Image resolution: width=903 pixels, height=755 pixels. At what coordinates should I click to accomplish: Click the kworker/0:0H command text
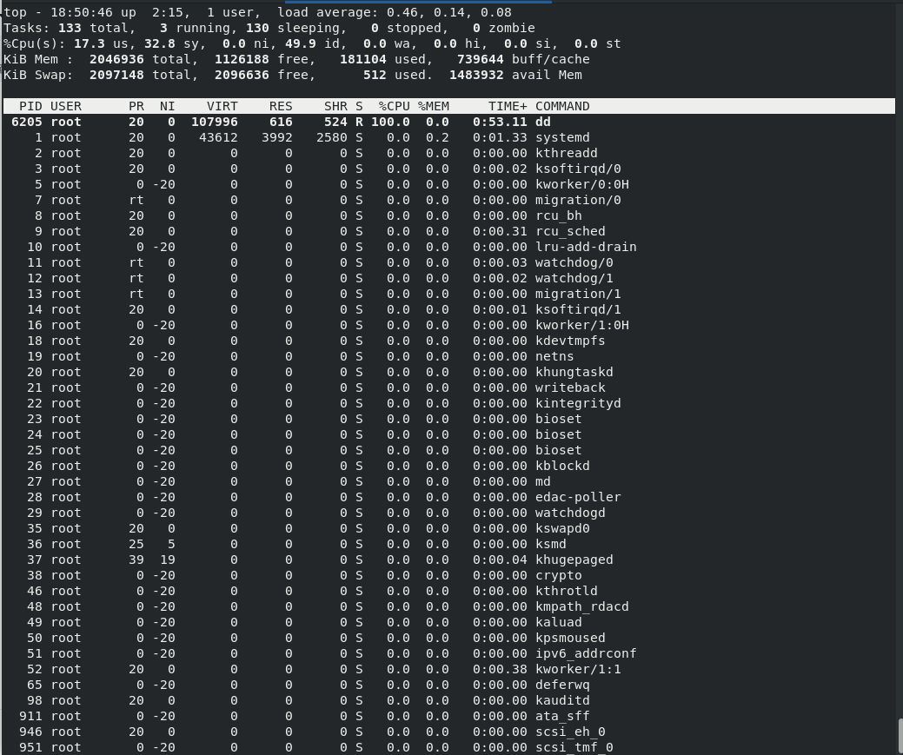click(x=581, y=184)
